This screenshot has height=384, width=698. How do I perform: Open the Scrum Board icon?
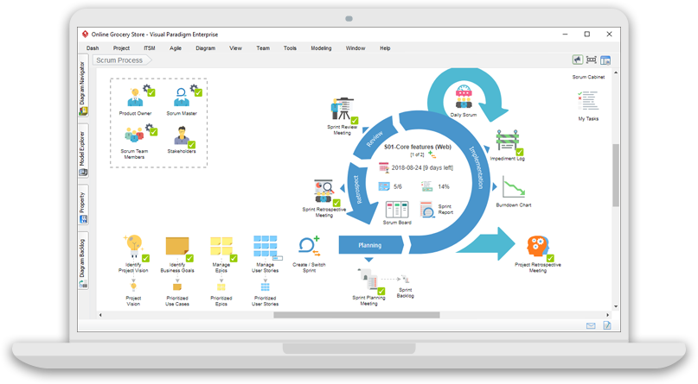click(x=397, y=210)
